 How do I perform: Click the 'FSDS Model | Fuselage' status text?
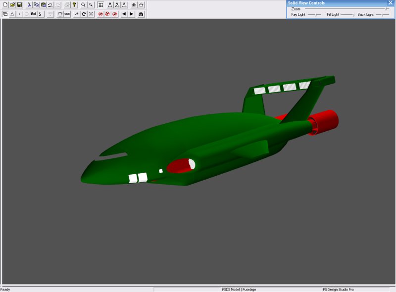coord(239,290)
